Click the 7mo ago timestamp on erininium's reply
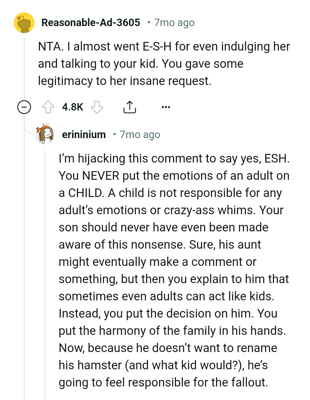This screenshot has width=310, height=400. click(140, 134)
